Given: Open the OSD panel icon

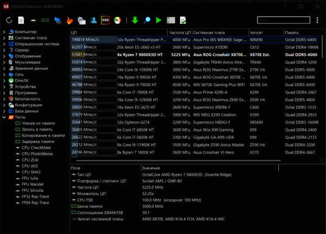Looking at the screenshot, I should (x=105, y=20).
